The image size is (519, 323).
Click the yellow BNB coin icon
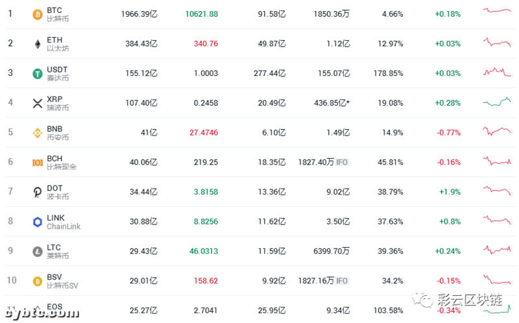tap(38, 133)
